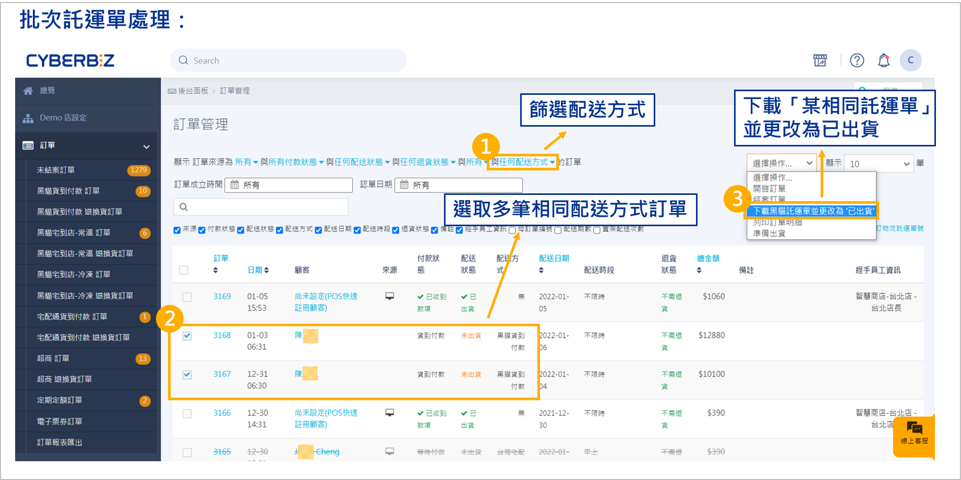The height and width of the screenshot is (480, 961).
Task: Open 黑貓貨到付款 訂單 in sidebar
Action: [68, 191]
